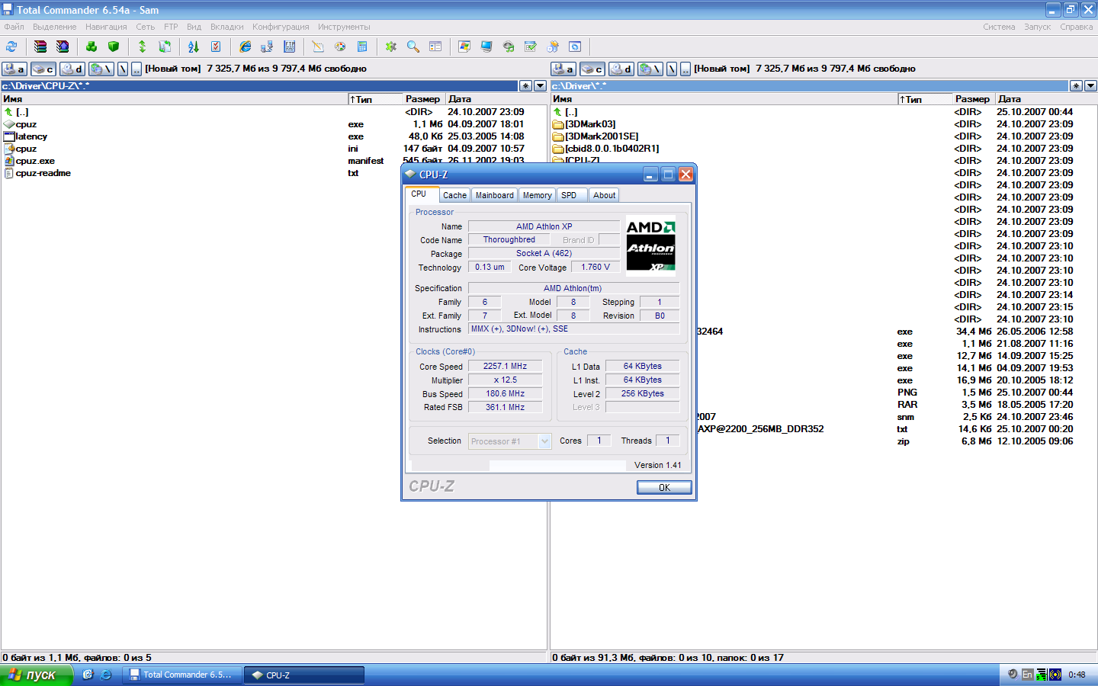Click the magnifier search toolbar icon
1098x686 pixels.
pos(413,46)
